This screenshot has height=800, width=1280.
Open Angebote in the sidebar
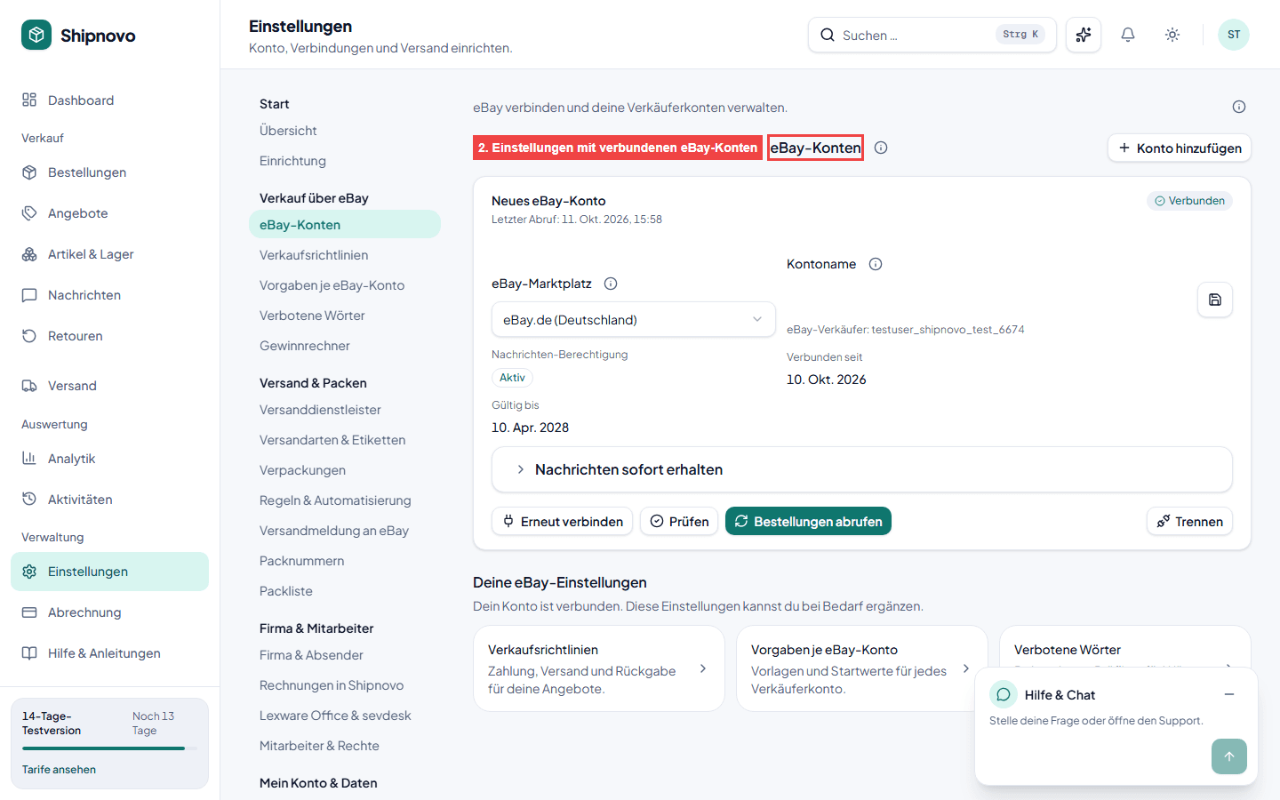point(109,213)
